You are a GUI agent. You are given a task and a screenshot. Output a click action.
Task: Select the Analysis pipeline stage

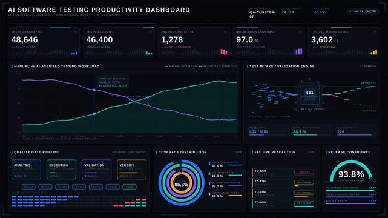click(x=26, y=170)
